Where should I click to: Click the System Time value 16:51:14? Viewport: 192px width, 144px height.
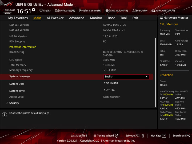pos(109,90)
